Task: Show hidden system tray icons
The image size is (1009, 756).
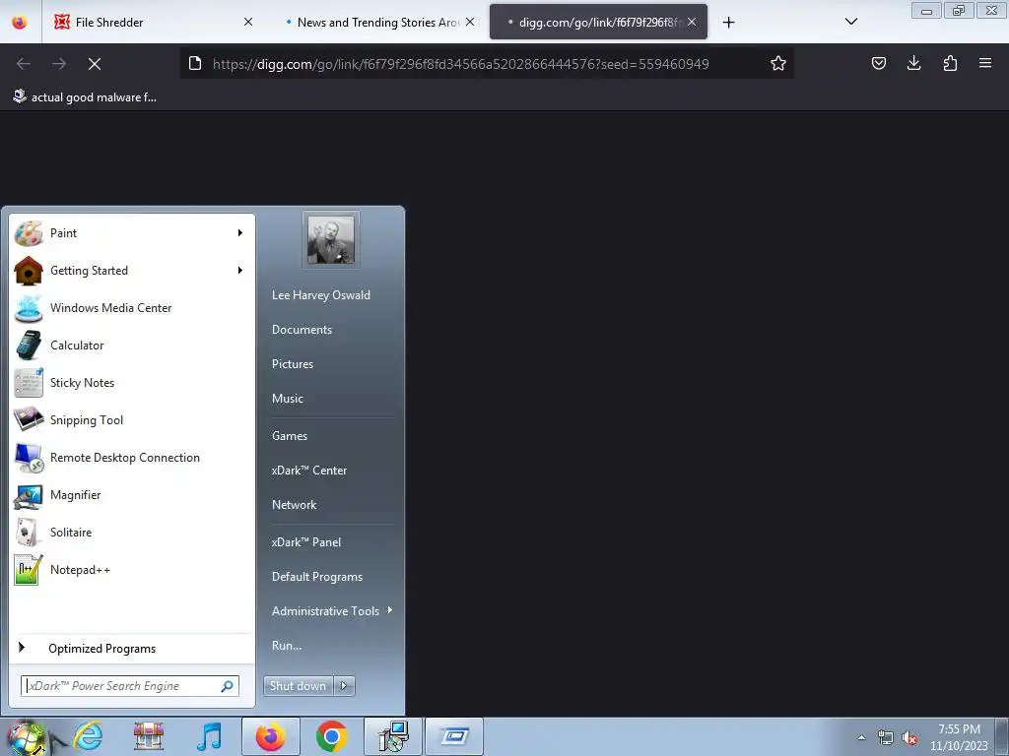Action: click(861, 737)
